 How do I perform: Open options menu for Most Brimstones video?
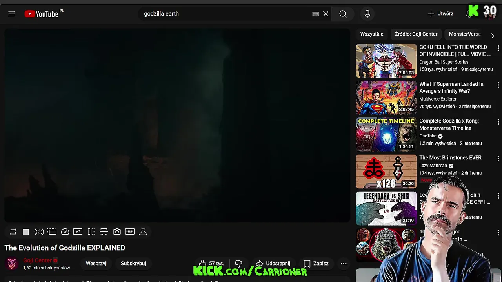coord(498,159)
